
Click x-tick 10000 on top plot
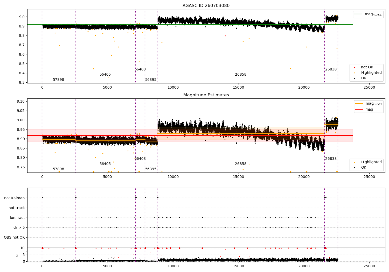click(x=173, y=88)
